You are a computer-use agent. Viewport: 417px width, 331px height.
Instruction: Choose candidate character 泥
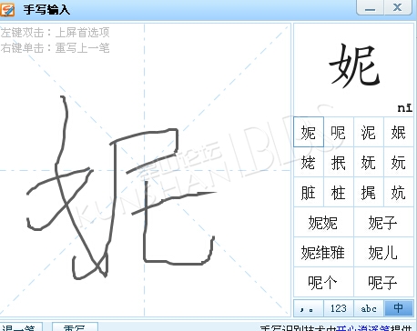coord(369,132)
